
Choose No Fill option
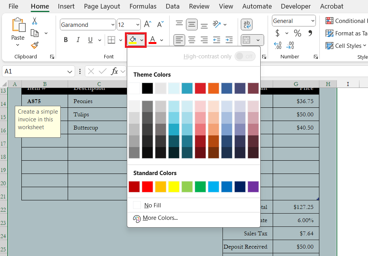(194, 205)
